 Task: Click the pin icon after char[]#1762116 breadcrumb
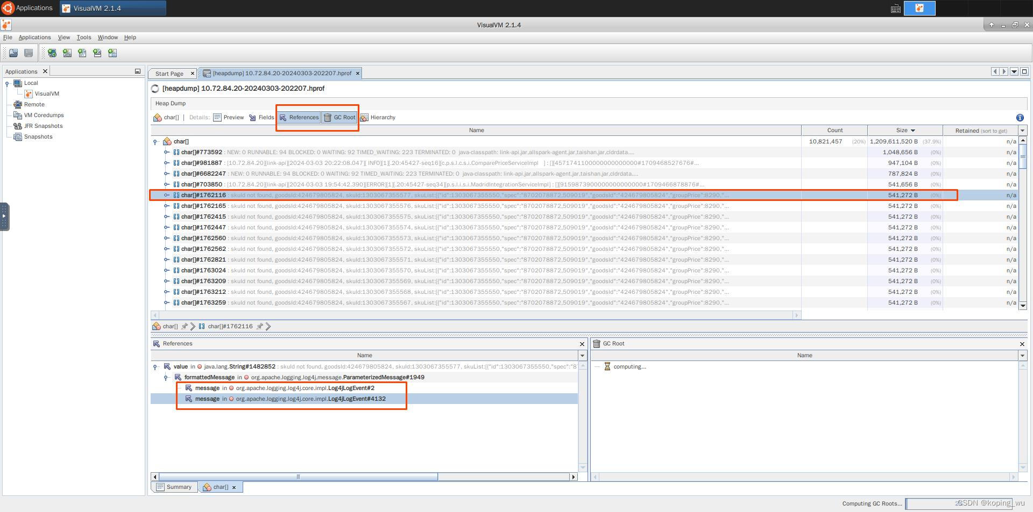click(259, 326)
